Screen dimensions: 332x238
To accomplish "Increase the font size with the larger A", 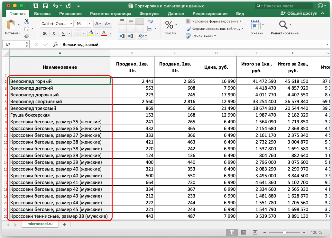I will [98, 24].
